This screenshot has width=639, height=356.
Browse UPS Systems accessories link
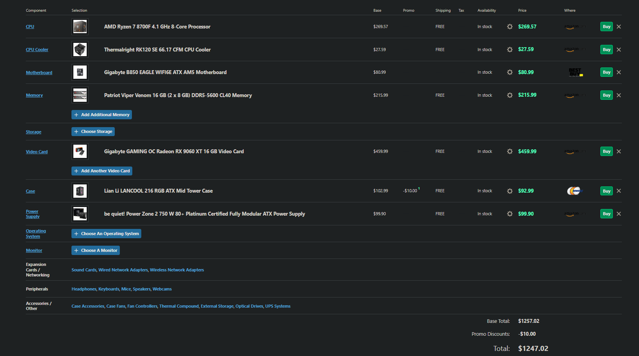click(x=278, y=306)
